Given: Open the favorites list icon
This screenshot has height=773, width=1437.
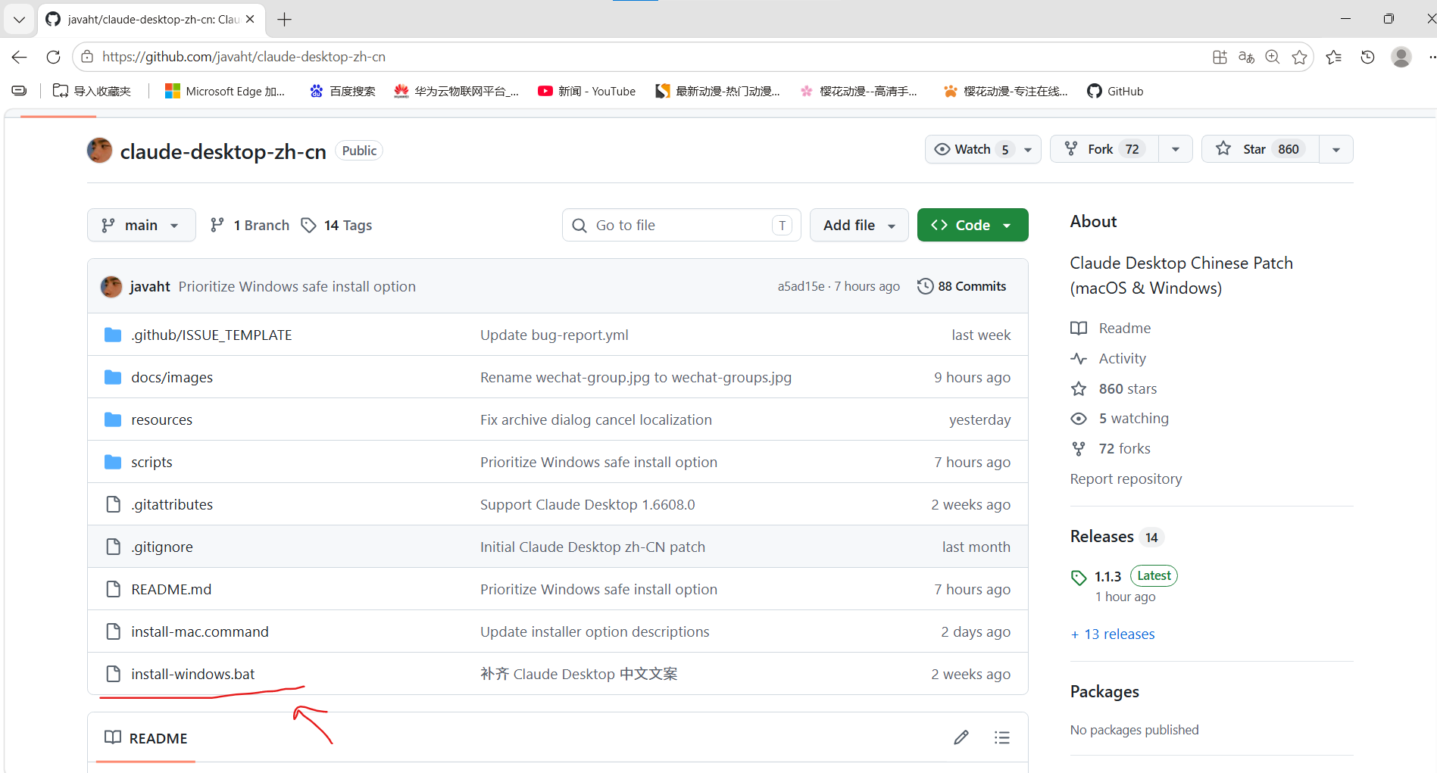Looking at the screenshot, I should click(x=1334, y=57).
